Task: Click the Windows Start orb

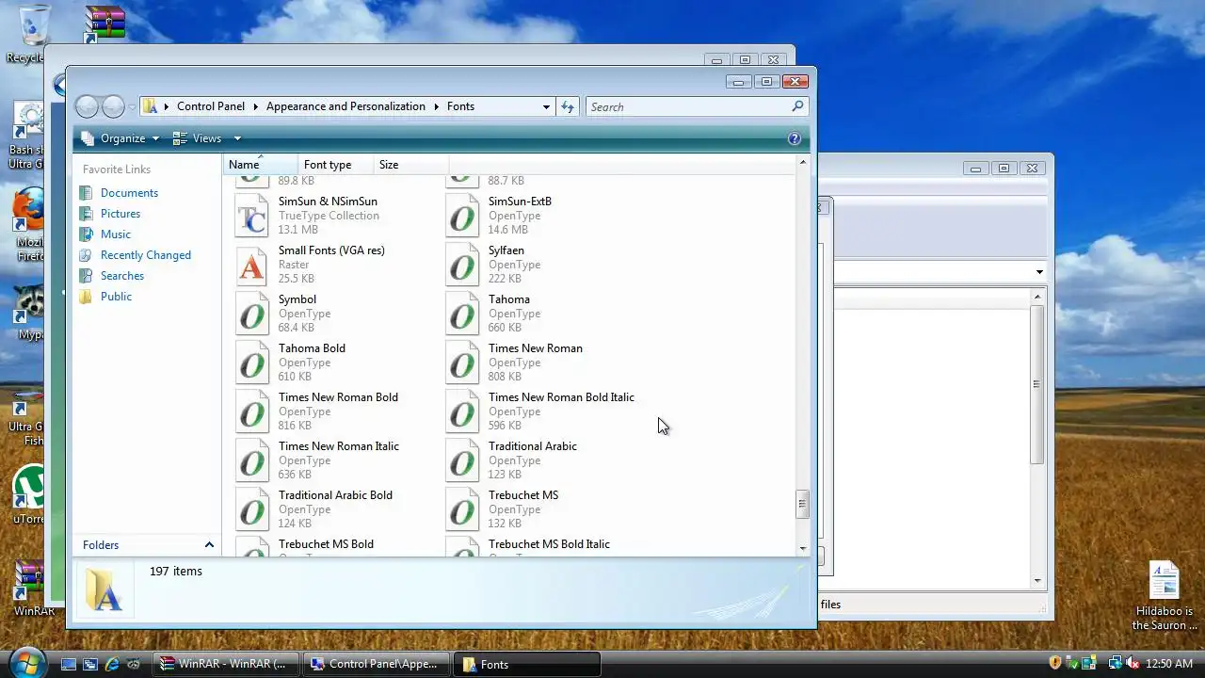Action: coord(26,661)
